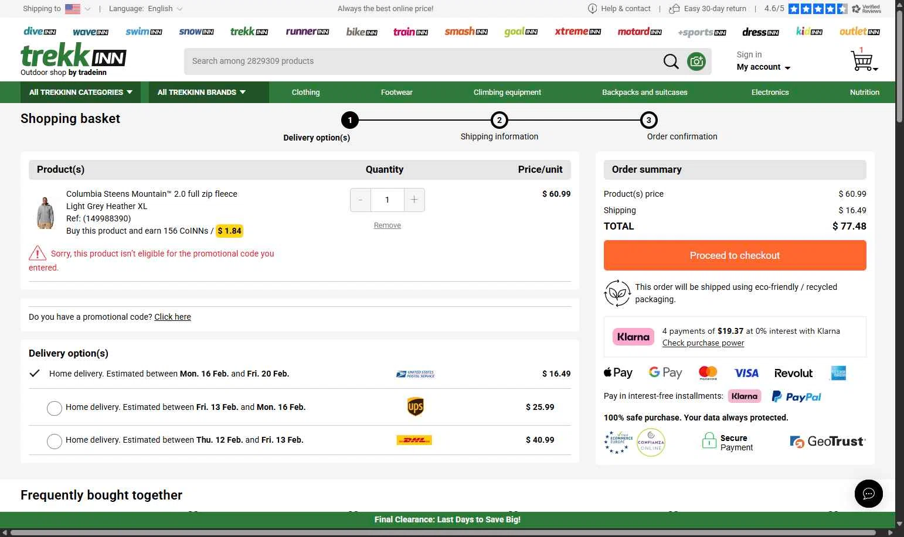Open the My account dropdown
The height and width of the screenshot is (537, 904).
(763, 67)
